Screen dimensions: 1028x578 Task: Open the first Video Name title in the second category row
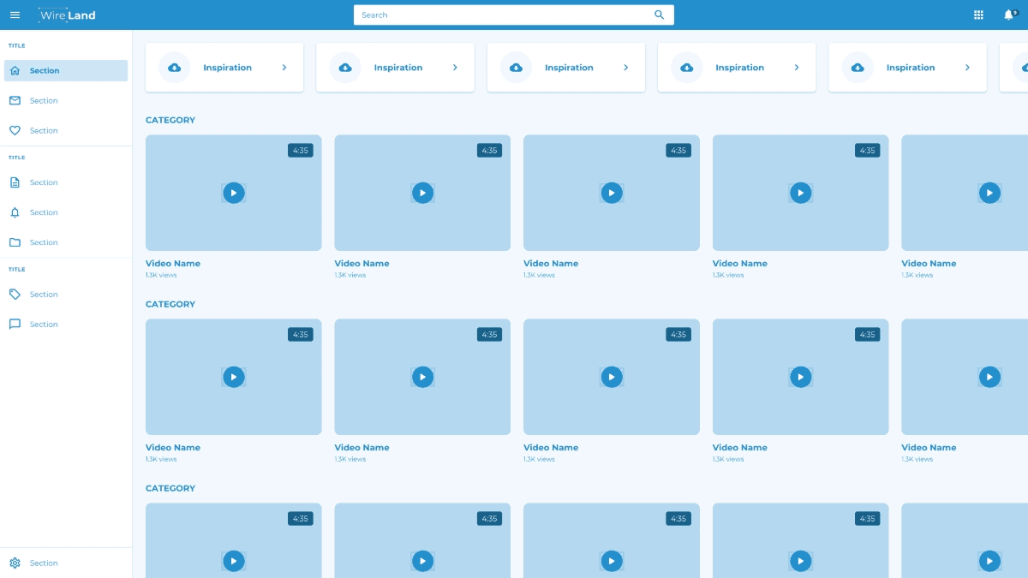(x=173, y=448)
